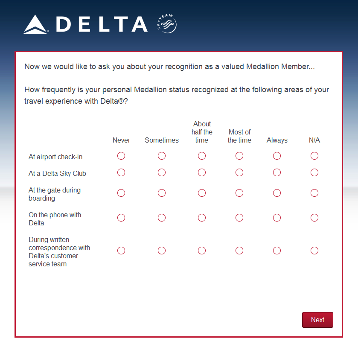Mark N/A for Delta Sky Club
Screen dimensions: 358x350
[314, 173]
